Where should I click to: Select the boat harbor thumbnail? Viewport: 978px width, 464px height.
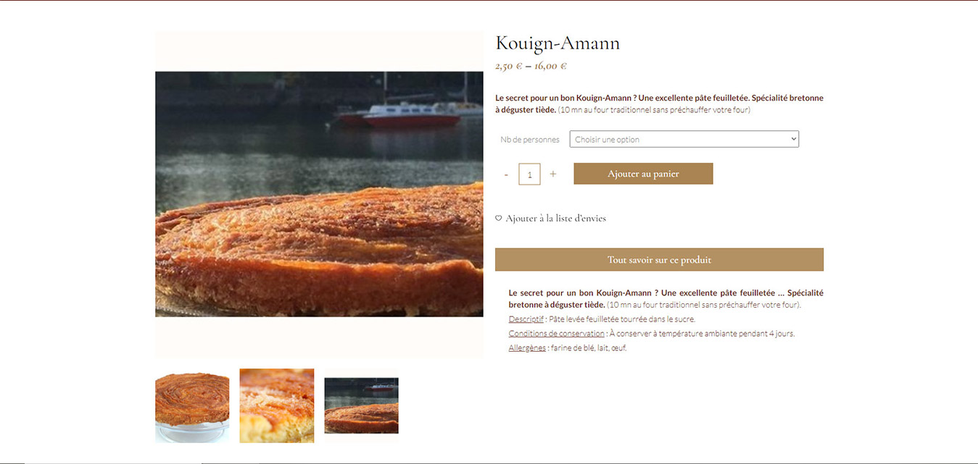361,405
